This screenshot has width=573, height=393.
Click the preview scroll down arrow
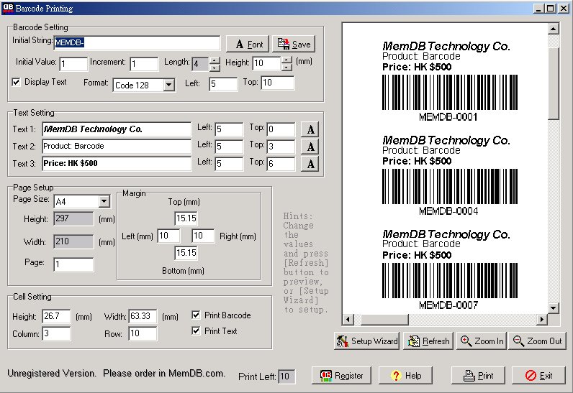coord(554,308)
